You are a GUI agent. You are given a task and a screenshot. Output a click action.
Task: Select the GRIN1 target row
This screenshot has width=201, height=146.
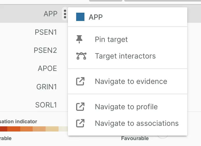coord(47,87)
